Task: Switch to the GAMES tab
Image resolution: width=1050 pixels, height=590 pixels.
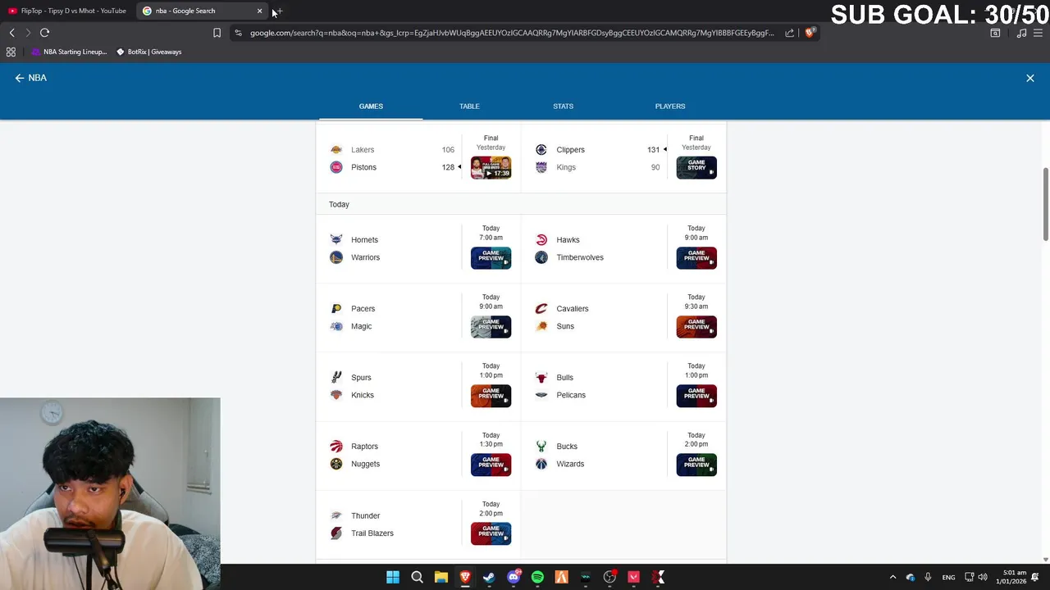Action: click(371, 107)
